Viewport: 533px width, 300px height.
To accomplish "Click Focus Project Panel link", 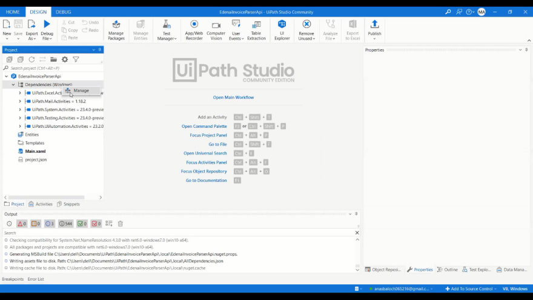I will [208, 135].
